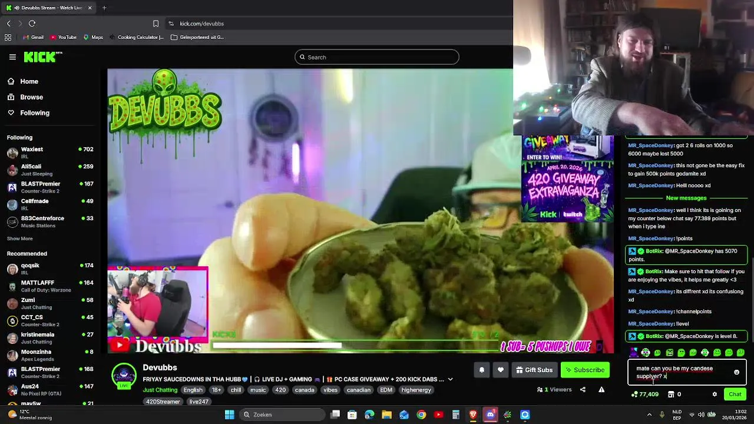This screenshot has height=424, width=754.
Task: Click the Devubbs channel avatar
Action: pos(124,376)
